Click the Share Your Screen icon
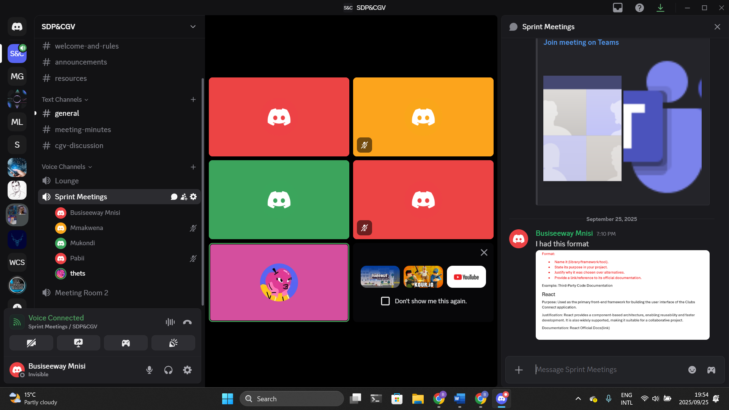Screen dimensions: 729x410 [79, 343]
